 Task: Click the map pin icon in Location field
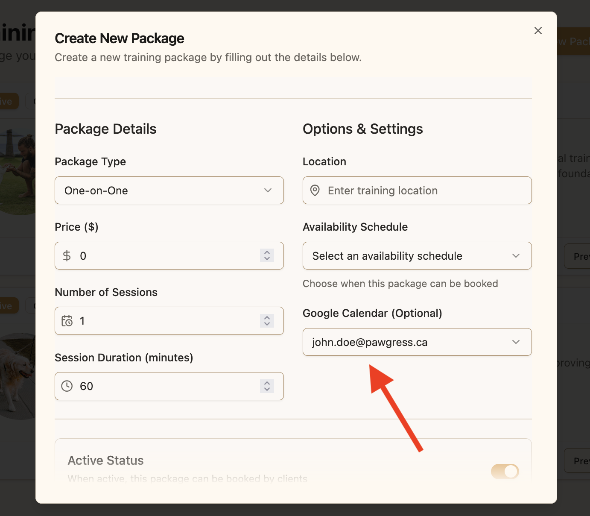pyautogui.click(x=315, y=191)
